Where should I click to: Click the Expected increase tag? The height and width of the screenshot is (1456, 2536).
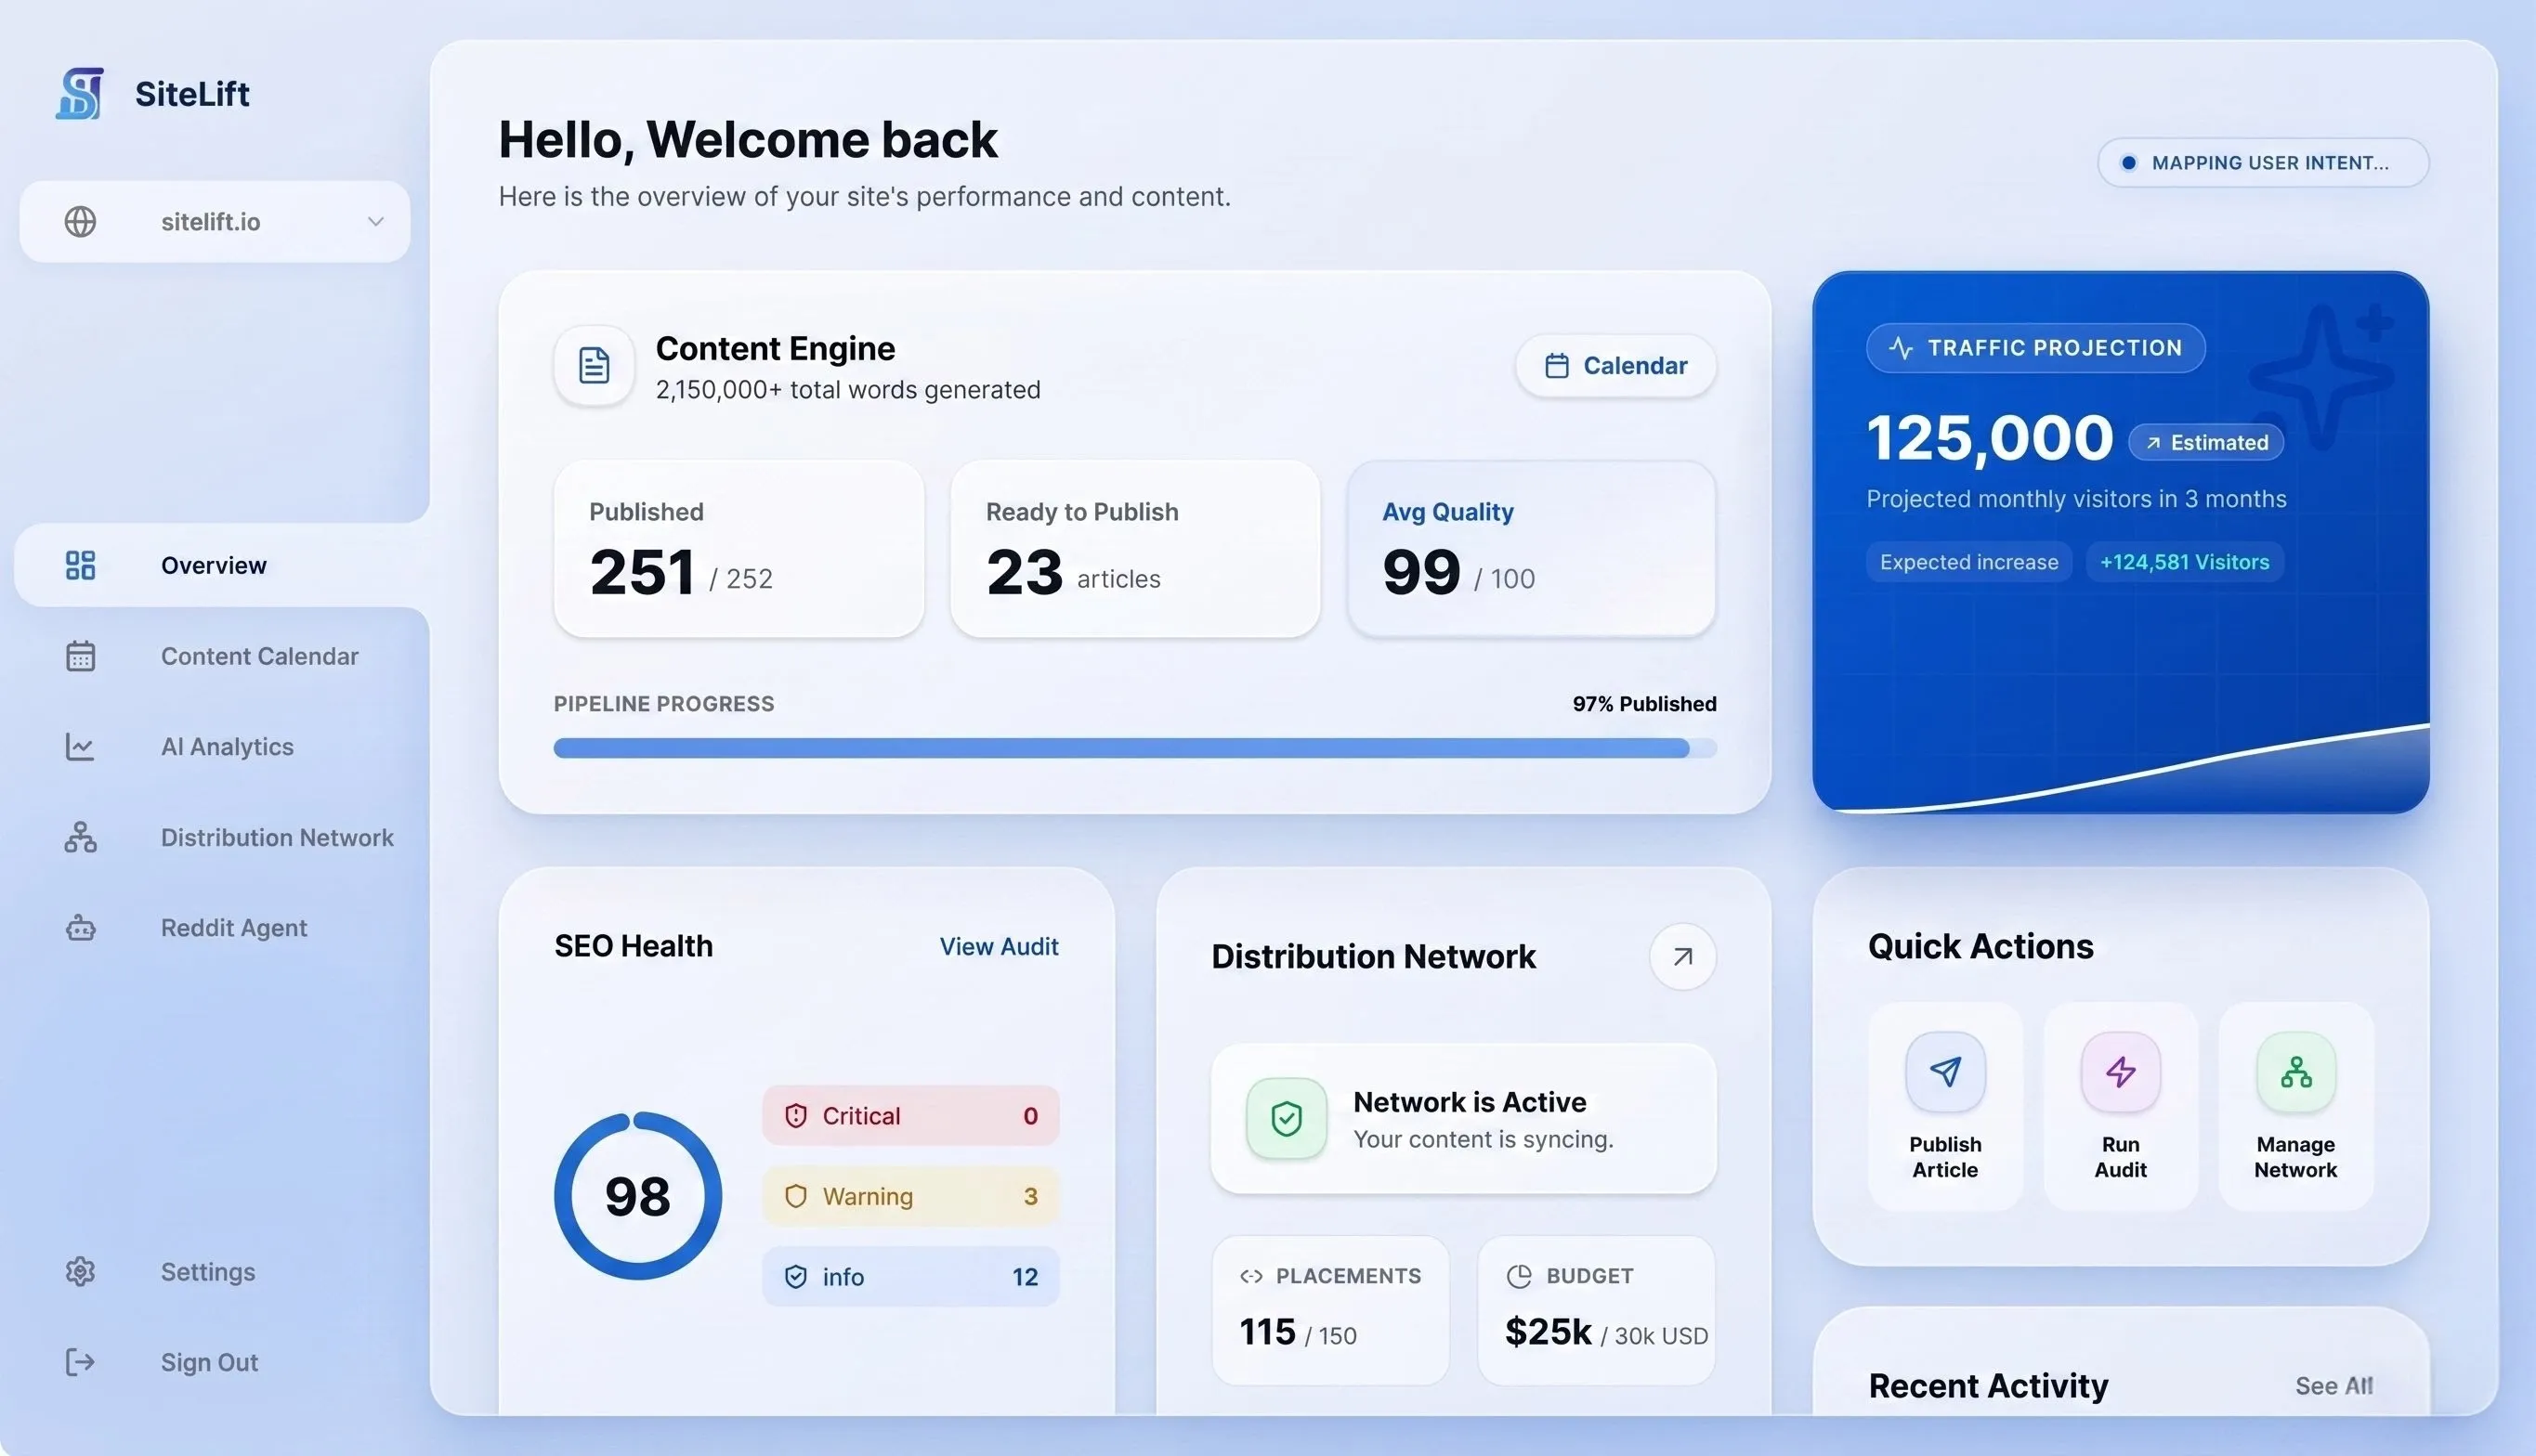[1968, 562]
